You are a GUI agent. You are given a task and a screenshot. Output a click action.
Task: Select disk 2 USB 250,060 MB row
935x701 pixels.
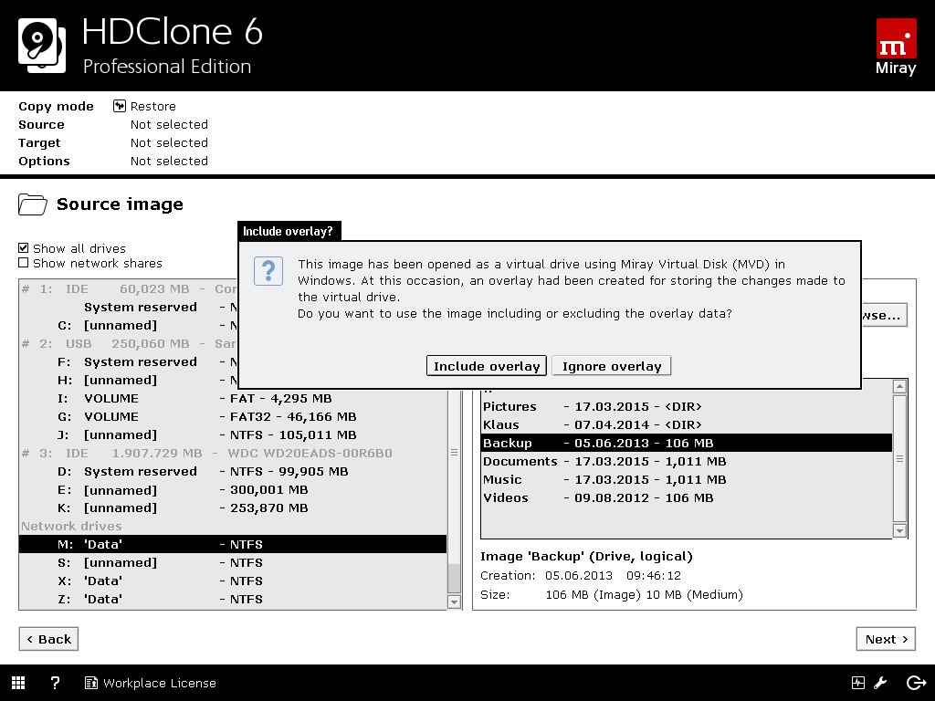click(128, 343)
